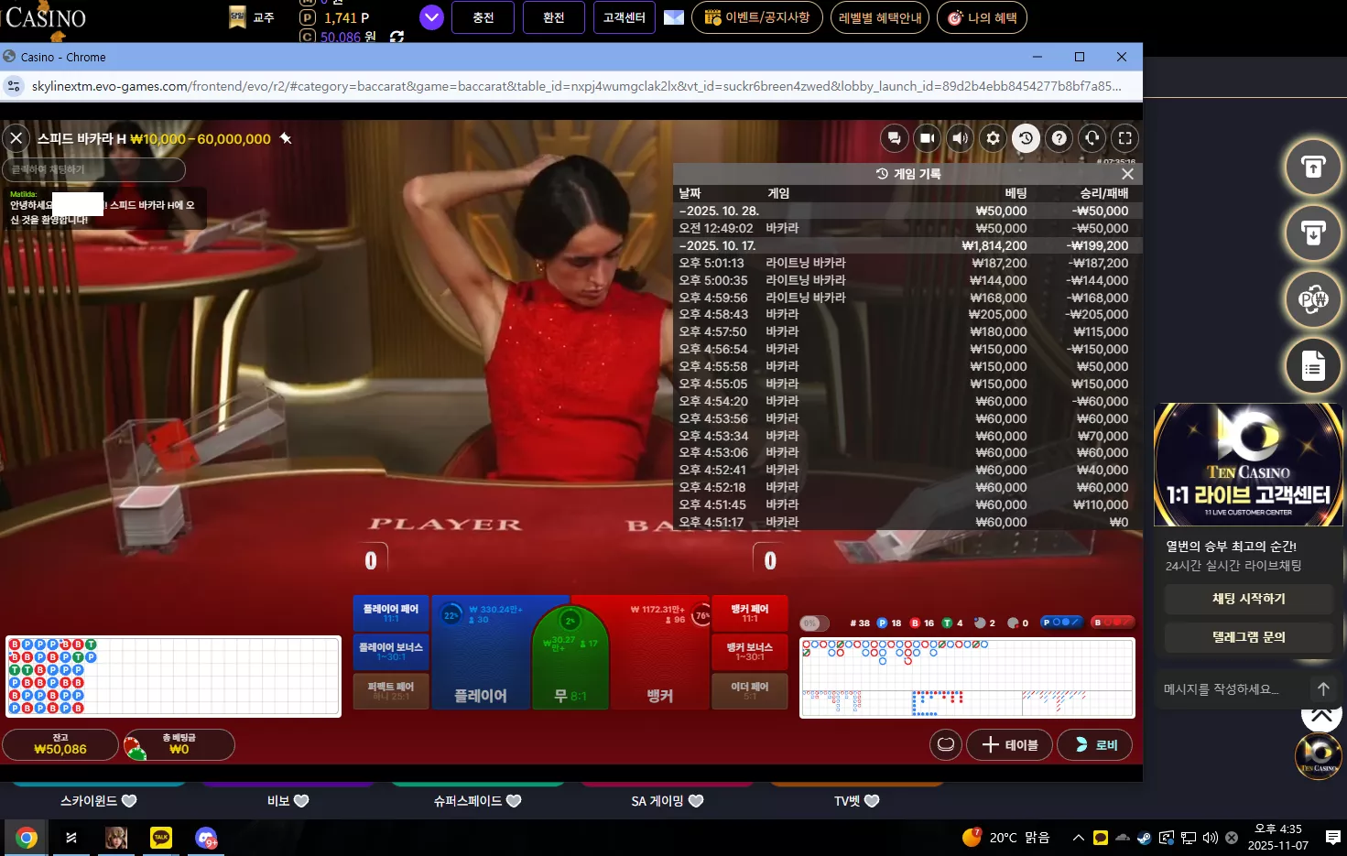
Task: Send chat message with arrow button
Action: [x=1323, y=688]
